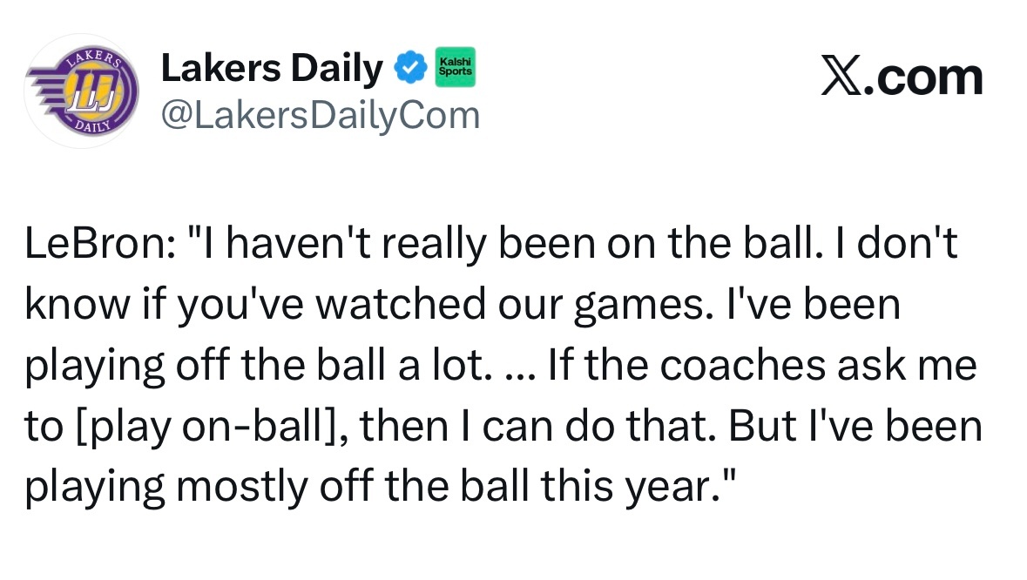Screen dimensions: 1027x580
Task: Click the DAILY banner on the logo
Action: click(x=91, y=125)
